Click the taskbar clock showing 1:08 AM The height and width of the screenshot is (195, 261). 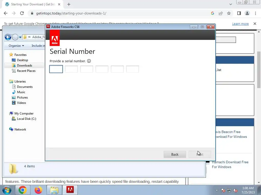point(248,190)
